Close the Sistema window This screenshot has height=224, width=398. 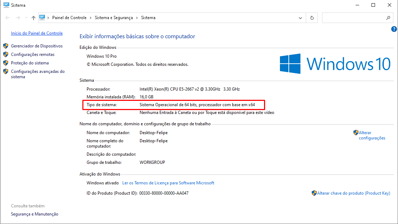(390, 5)
